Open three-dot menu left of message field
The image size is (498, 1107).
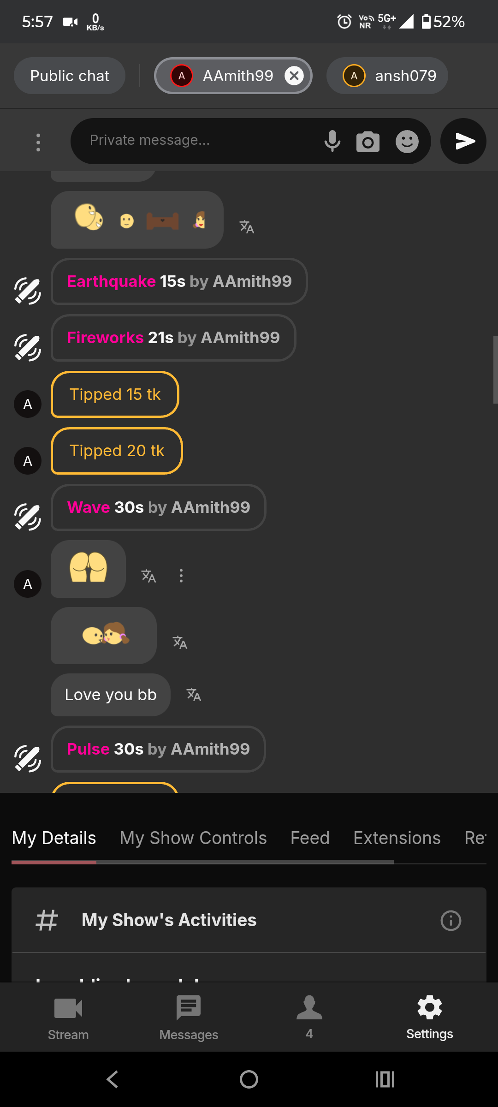tap(38, 143)
